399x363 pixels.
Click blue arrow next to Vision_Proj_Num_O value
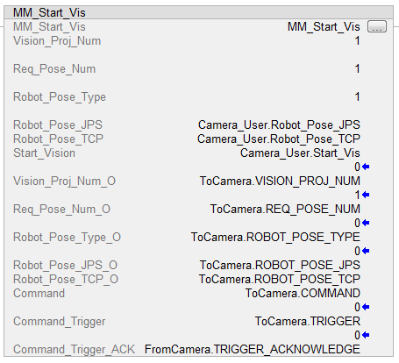tap(366, 195)
